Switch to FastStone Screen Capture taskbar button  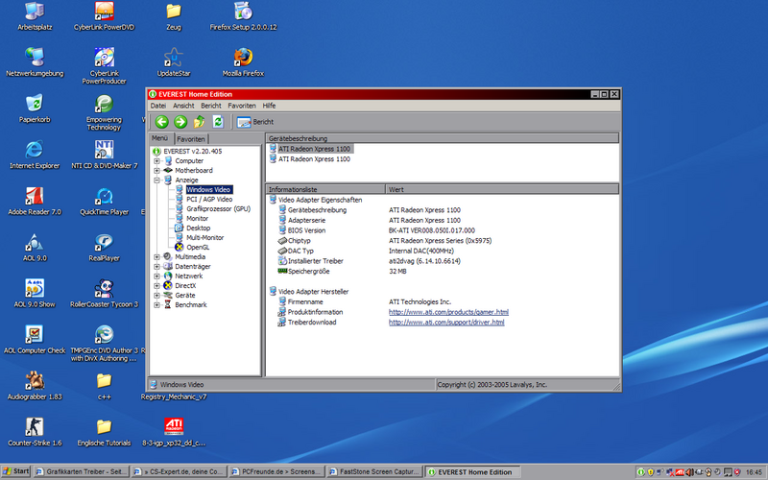pos(375,472)
